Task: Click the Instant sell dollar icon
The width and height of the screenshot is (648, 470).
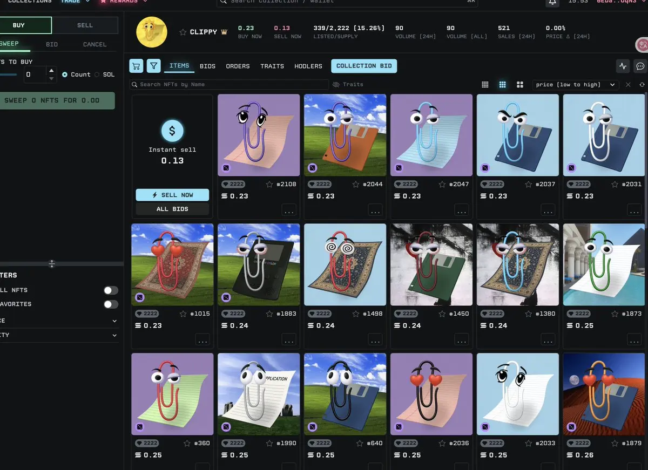Action: [x=172, y=131]
